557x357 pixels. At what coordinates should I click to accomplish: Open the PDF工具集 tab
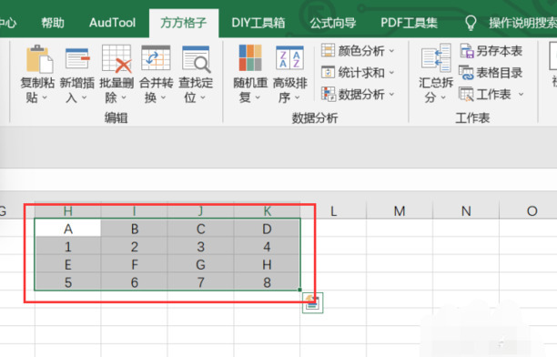click(409, 23)
